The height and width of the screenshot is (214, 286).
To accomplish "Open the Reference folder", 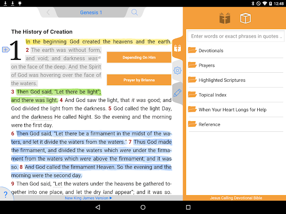I will pos(236,125).
